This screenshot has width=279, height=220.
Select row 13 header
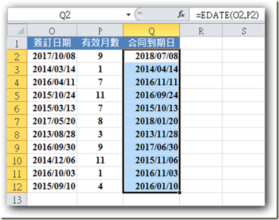tap(17, 200)
